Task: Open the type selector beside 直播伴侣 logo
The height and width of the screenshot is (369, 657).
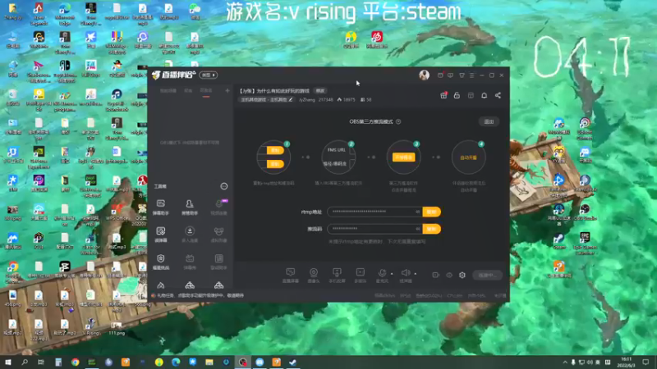Action: (209, 75)
